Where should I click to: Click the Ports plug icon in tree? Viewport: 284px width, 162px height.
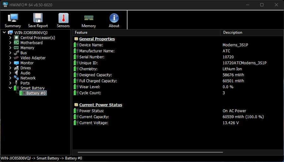(x=16, y=83)
